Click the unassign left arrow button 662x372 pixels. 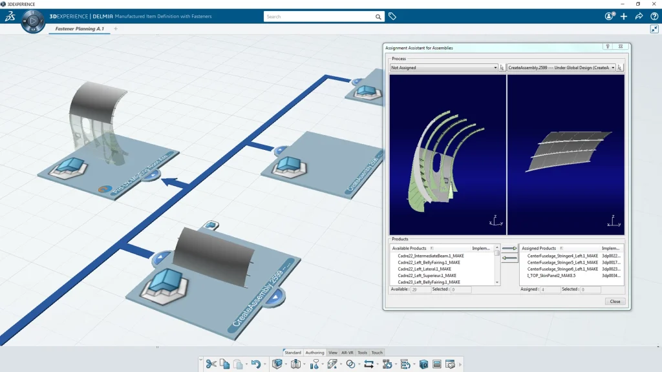tap(509, 258)
